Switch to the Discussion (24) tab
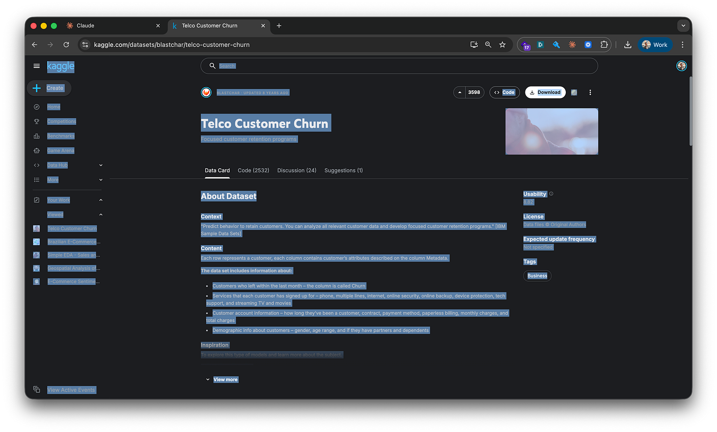Screen dimensions: 717x432 (296, 170)
